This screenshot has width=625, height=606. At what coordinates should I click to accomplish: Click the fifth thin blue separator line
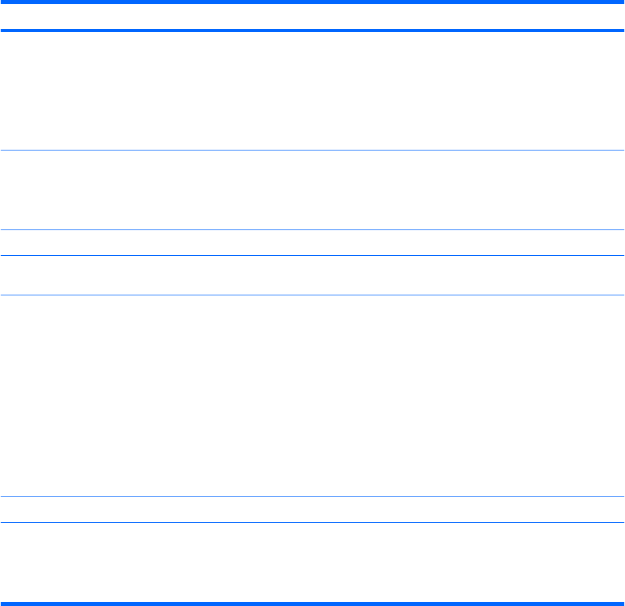point(312,497)
